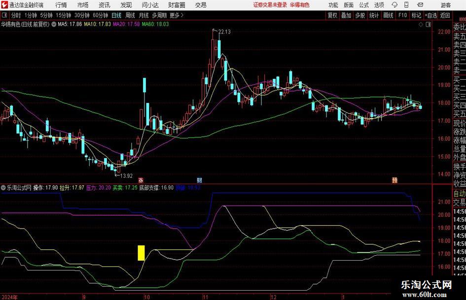Click the 13.92 low price label
466x300 pixels.
click(126, 176)
